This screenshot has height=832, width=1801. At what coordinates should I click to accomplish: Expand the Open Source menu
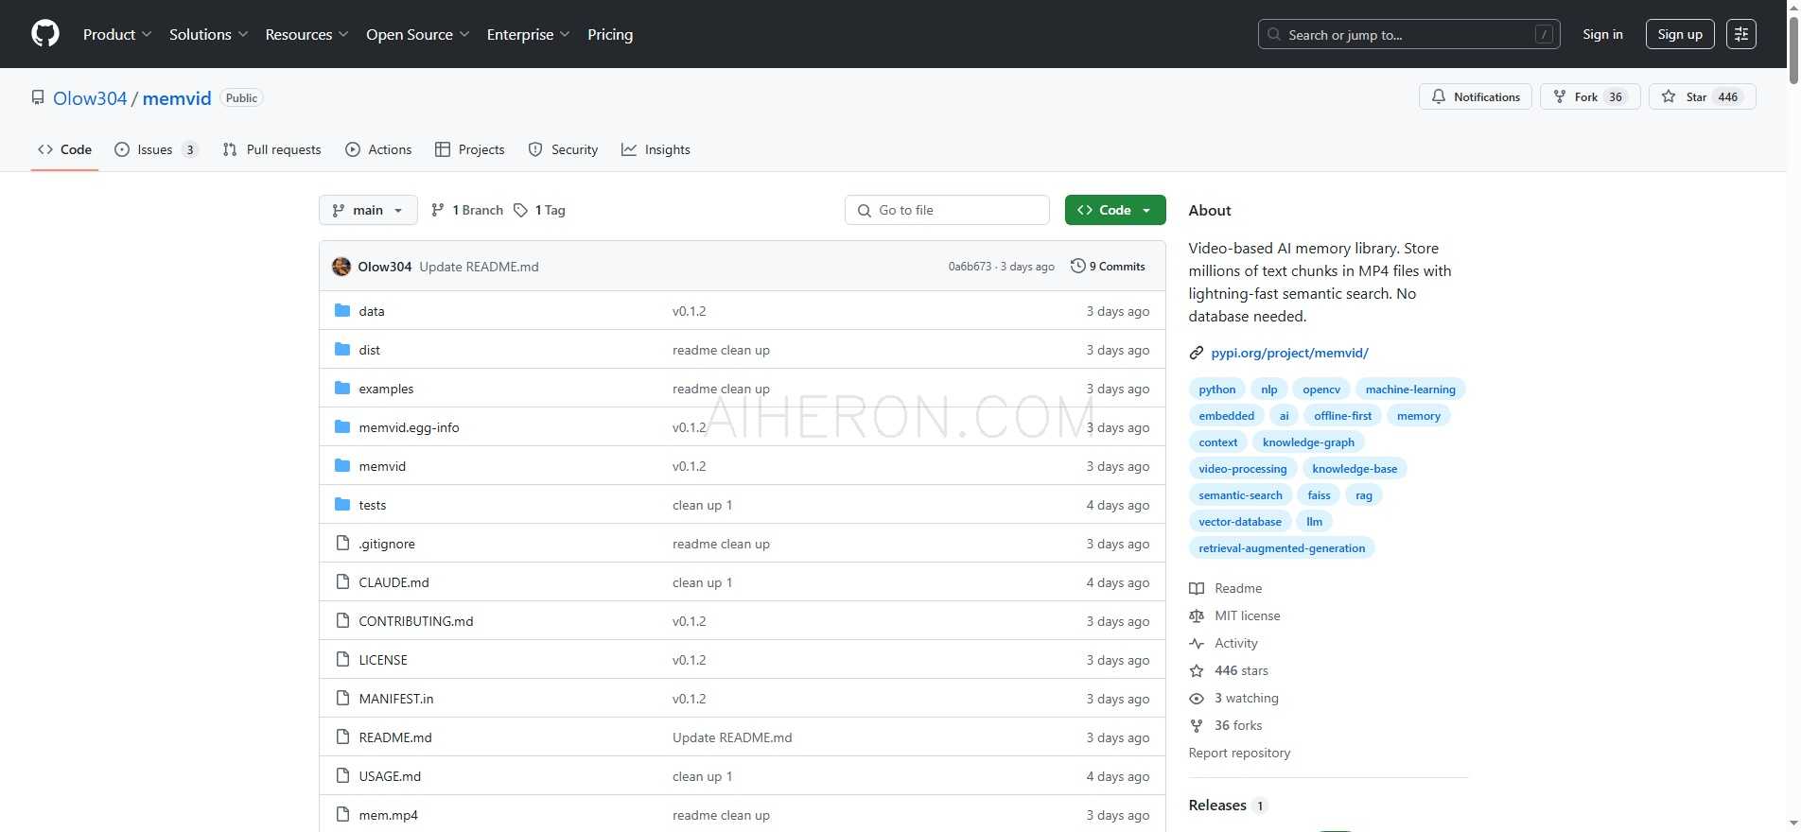[417, 34]
